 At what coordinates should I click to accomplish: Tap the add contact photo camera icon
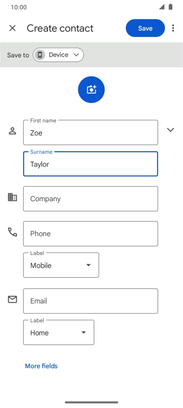[91, 89]
